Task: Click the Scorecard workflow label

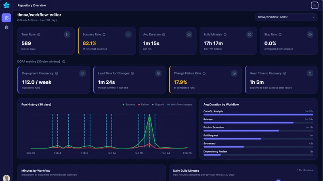Action: tap(209, 144)
